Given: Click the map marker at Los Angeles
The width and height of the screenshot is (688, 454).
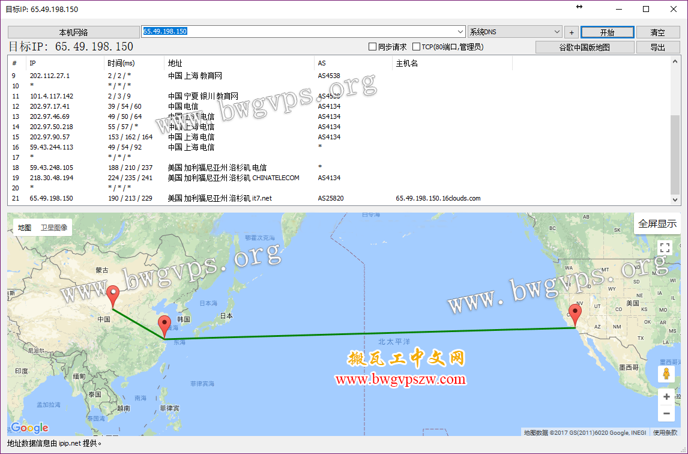Looking at the screenshot, I should (575, 316).
